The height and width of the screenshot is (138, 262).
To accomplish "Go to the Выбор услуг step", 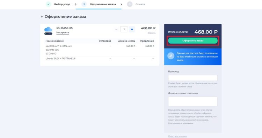I will (62, 4).
